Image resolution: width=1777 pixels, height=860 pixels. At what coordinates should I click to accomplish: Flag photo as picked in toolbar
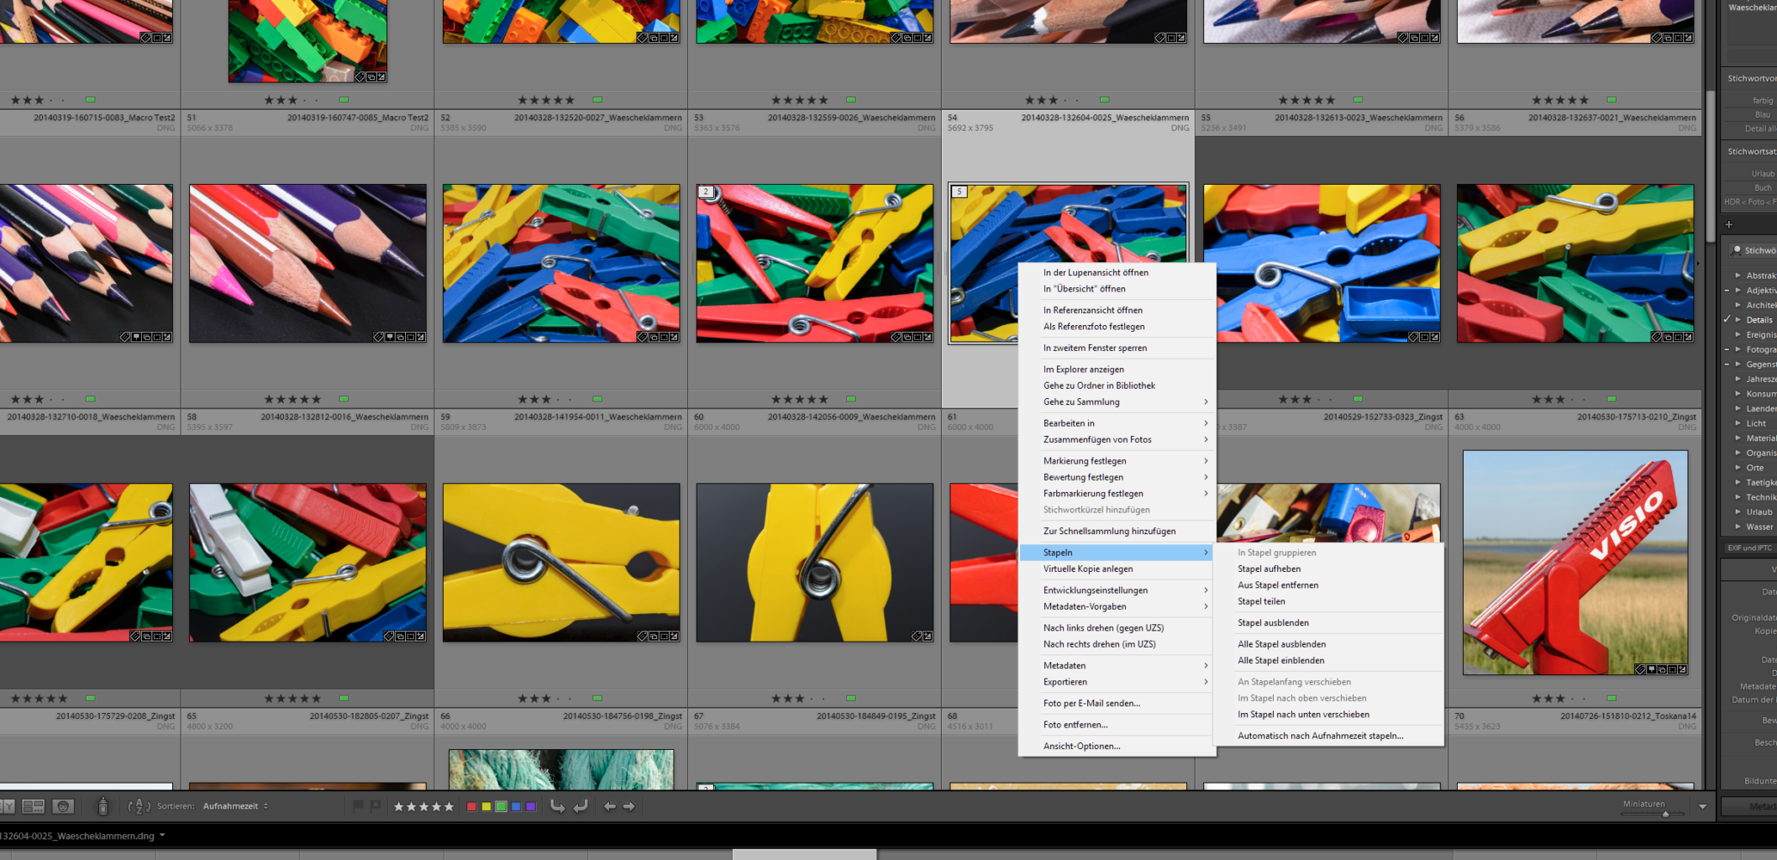359,806
